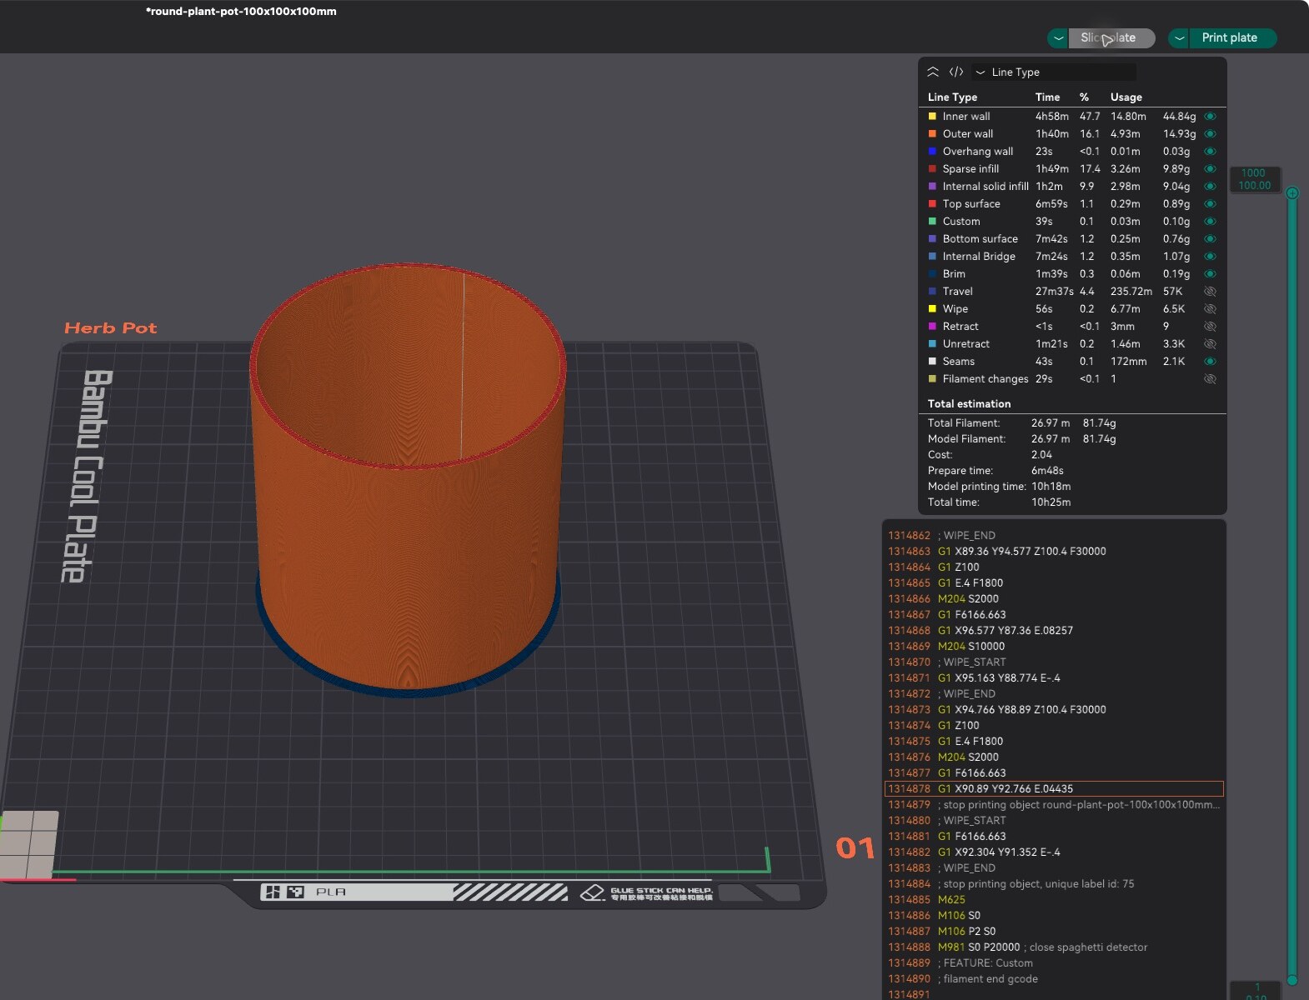Click the top handle of layer slider

pyautogui.click(x=1291, y=193)
